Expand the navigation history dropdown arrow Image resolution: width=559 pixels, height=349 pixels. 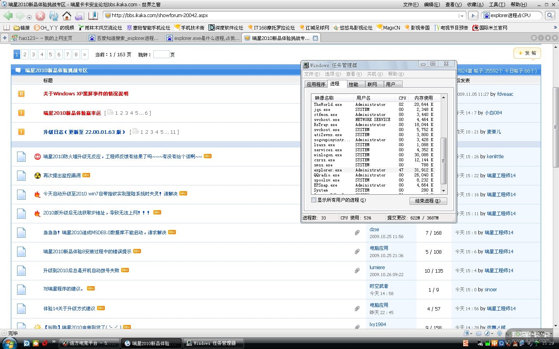(x=29, y=17)
